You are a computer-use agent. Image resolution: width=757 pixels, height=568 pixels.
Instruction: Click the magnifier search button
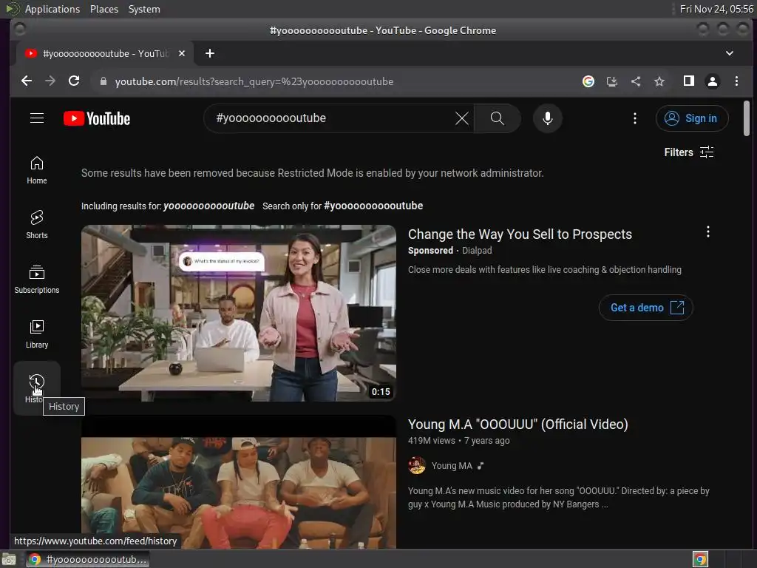[x=498, y=118]
